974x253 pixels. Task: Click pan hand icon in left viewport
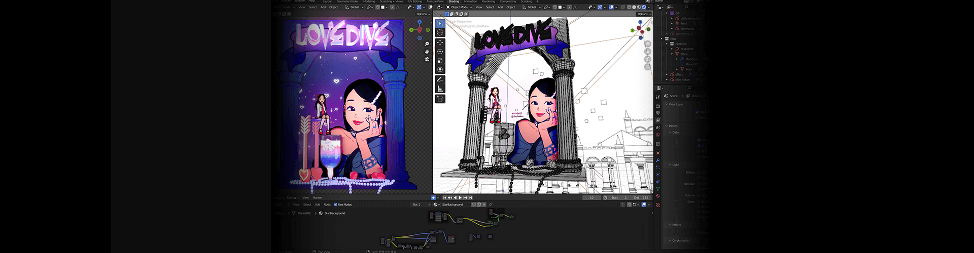click(427, 52)
